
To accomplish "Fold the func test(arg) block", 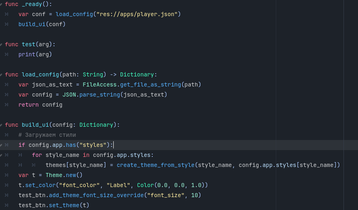I will click(x=1, y=44).
